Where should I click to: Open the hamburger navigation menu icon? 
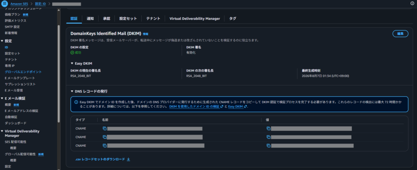[5, 4]
